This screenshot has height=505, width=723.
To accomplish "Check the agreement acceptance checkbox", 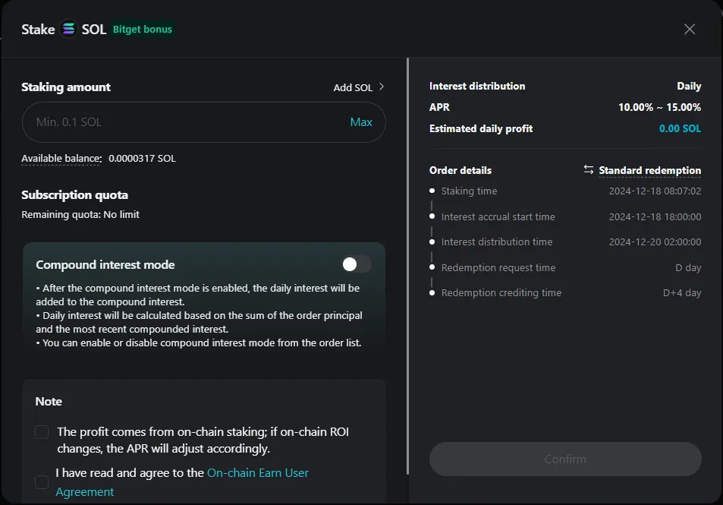I will coord(42,481).
